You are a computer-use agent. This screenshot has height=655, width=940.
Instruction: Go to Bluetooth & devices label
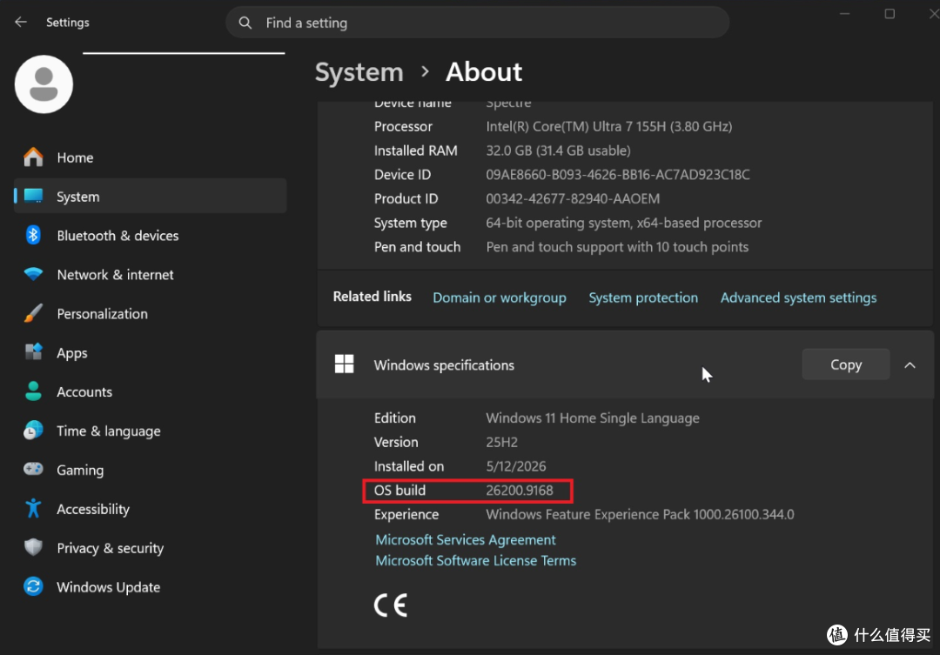point(117,236)
